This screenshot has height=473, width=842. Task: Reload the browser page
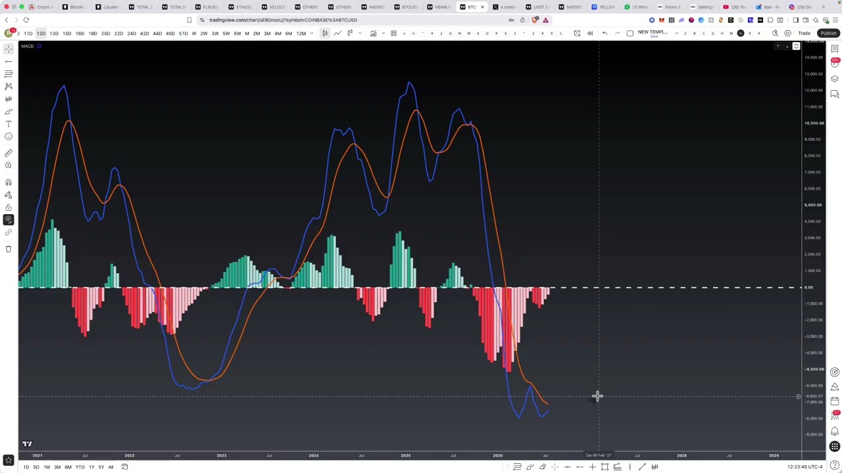pos(26,20)
